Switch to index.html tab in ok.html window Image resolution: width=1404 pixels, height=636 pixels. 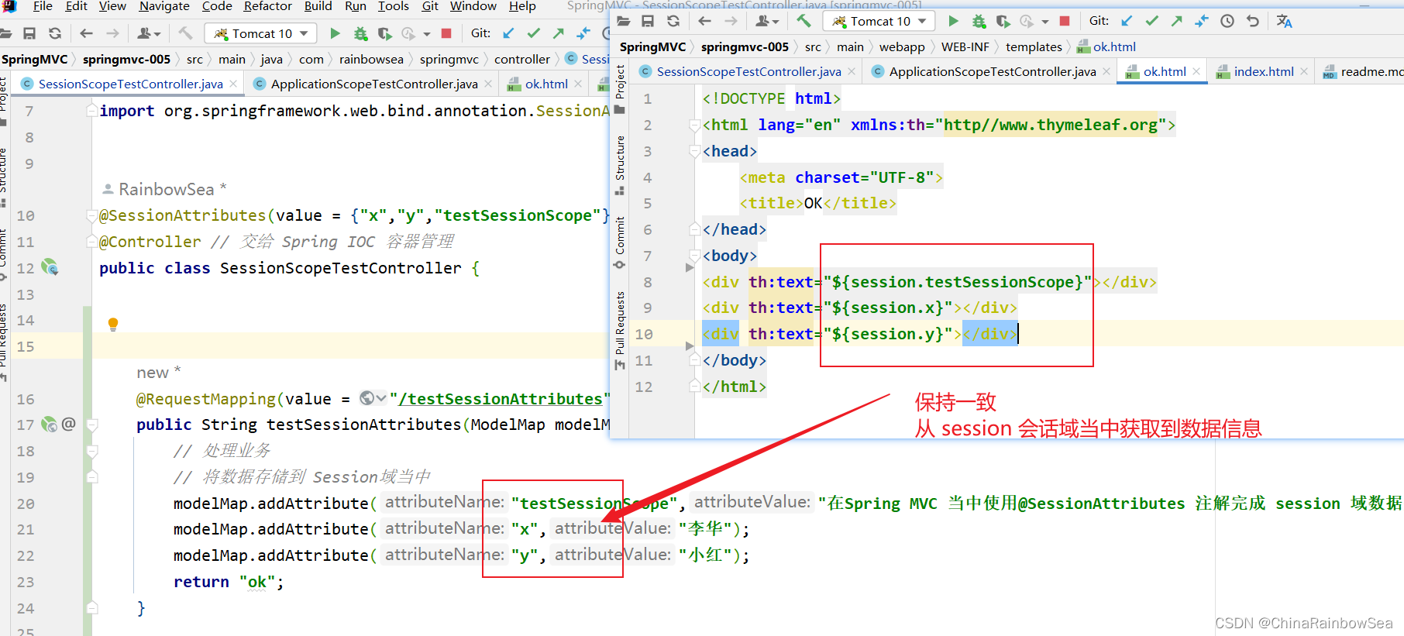[1264, 71]
